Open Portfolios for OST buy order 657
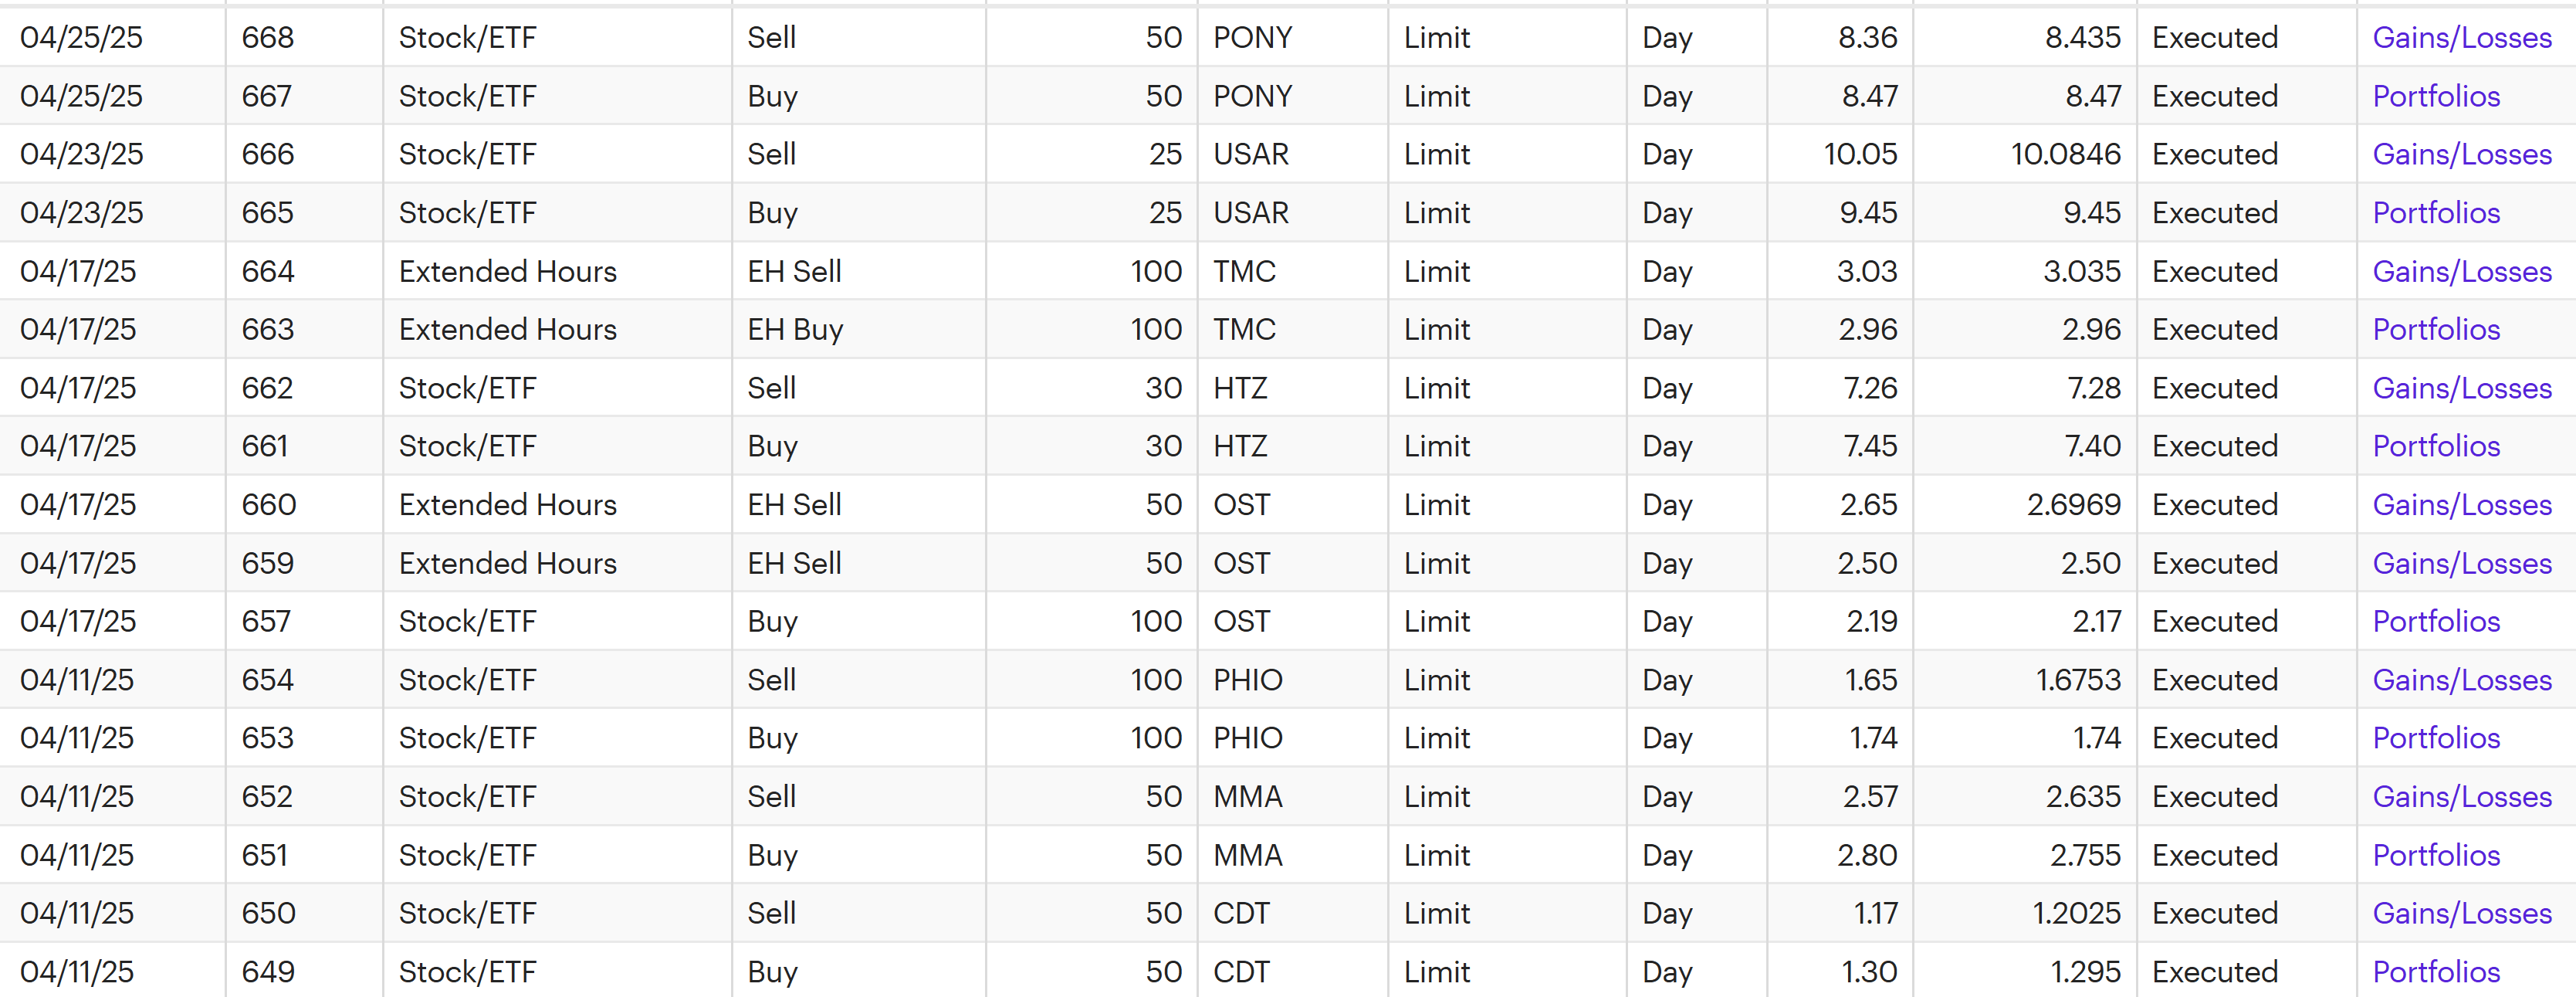The width and height of the screenshot is (2576, 997). point(2435,621)
